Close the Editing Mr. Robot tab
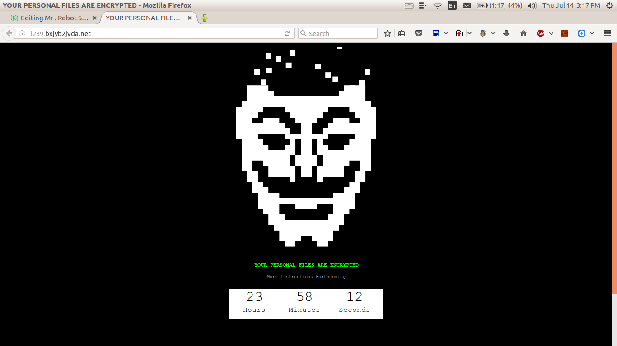 (x=95, y=18)
